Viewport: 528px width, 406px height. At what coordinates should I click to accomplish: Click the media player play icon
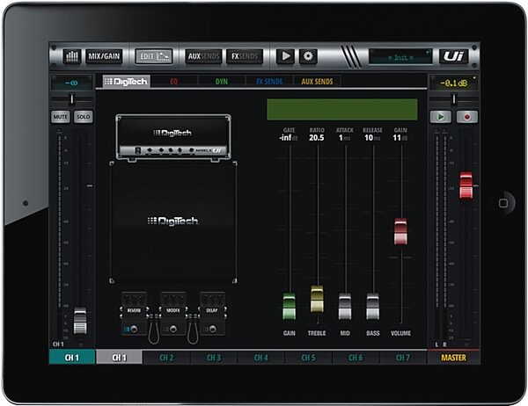pyautogui.click(x=285, y=56)
